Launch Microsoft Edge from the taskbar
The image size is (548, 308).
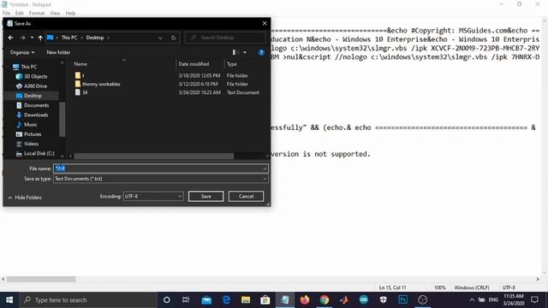coord(226,300)
